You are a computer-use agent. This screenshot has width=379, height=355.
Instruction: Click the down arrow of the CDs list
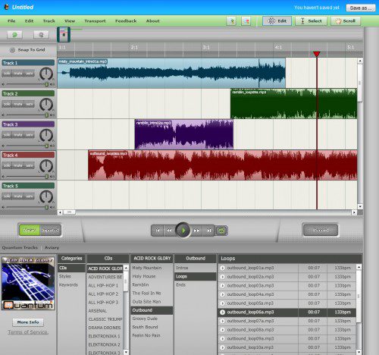click(126, 352)
